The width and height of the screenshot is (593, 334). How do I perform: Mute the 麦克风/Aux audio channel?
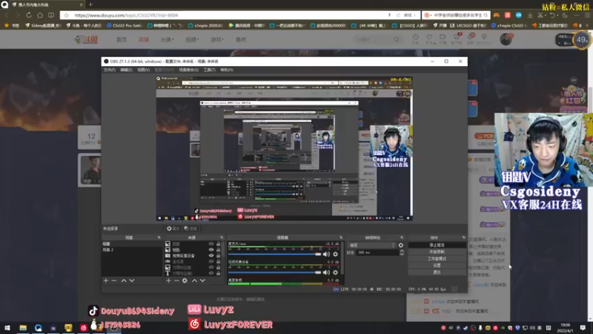(326, 254)
